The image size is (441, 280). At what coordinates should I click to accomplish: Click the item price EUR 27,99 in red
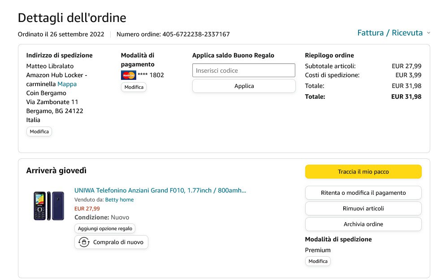point(87,209)
